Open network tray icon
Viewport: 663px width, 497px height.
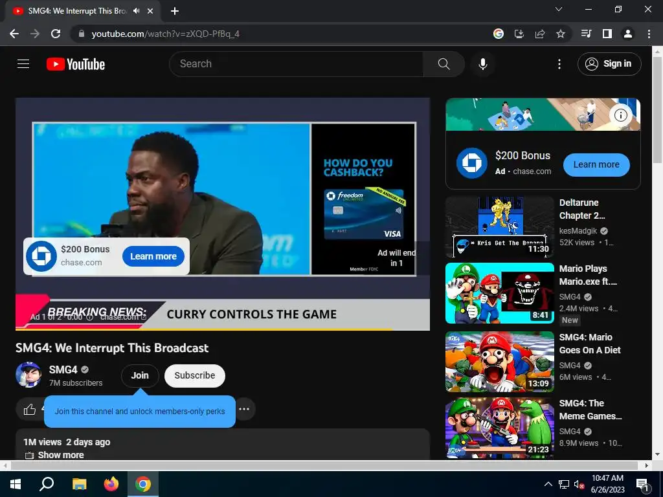[564, 484]
